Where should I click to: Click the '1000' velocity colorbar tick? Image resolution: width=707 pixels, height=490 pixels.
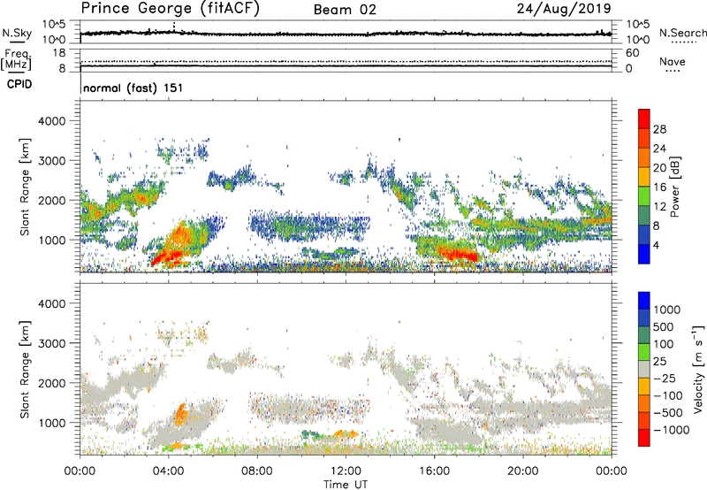pyautogui.click(x=667, y=310)
